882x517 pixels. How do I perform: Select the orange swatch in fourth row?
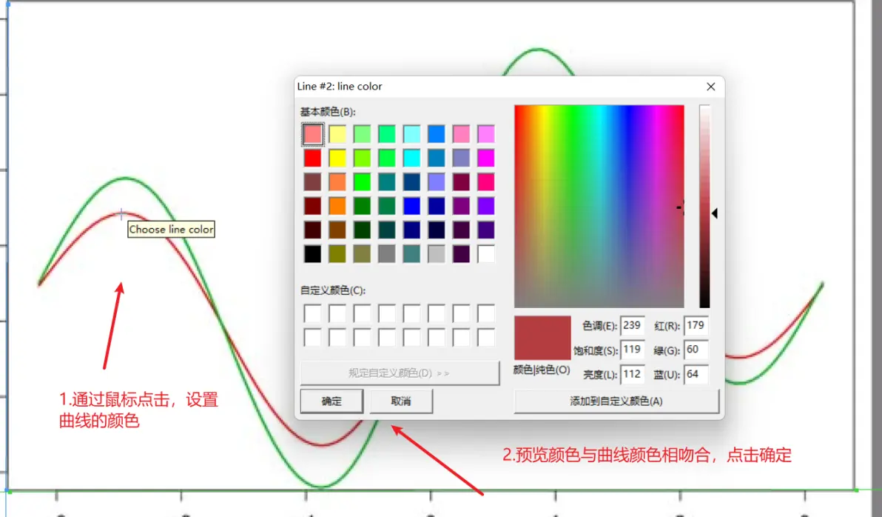(337, 206)
